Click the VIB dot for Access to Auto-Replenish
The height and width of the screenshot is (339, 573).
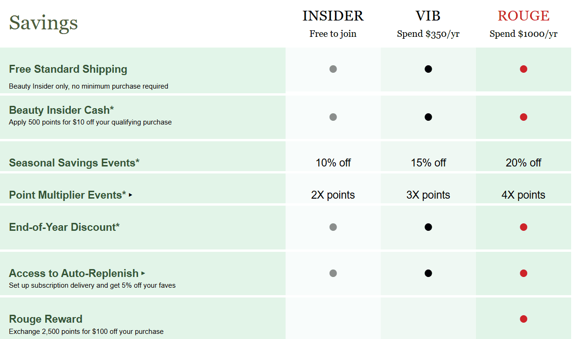pos(428,273)
